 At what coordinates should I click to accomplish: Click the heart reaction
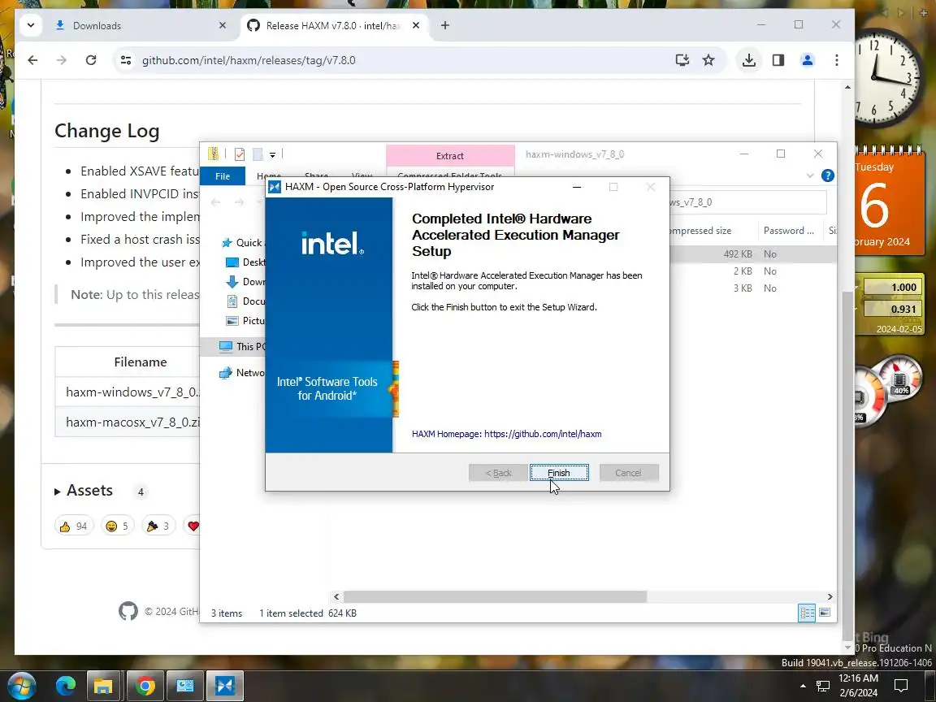point(193,526)
